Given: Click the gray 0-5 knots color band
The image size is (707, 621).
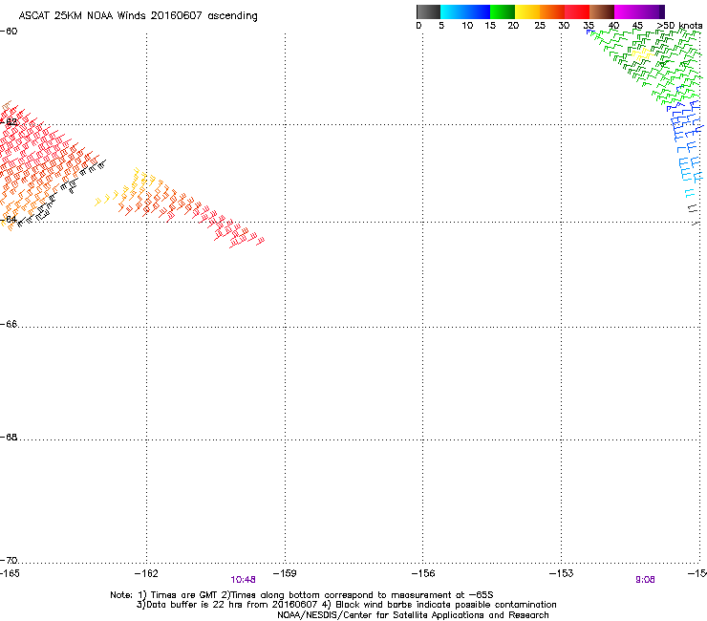Looking at the screenshot, I should 428,11.
